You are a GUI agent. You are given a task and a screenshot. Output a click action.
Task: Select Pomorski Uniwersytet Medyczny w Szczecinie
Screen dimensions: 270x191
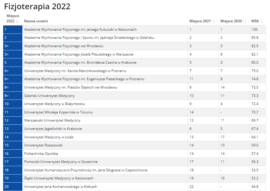(61, 162)
